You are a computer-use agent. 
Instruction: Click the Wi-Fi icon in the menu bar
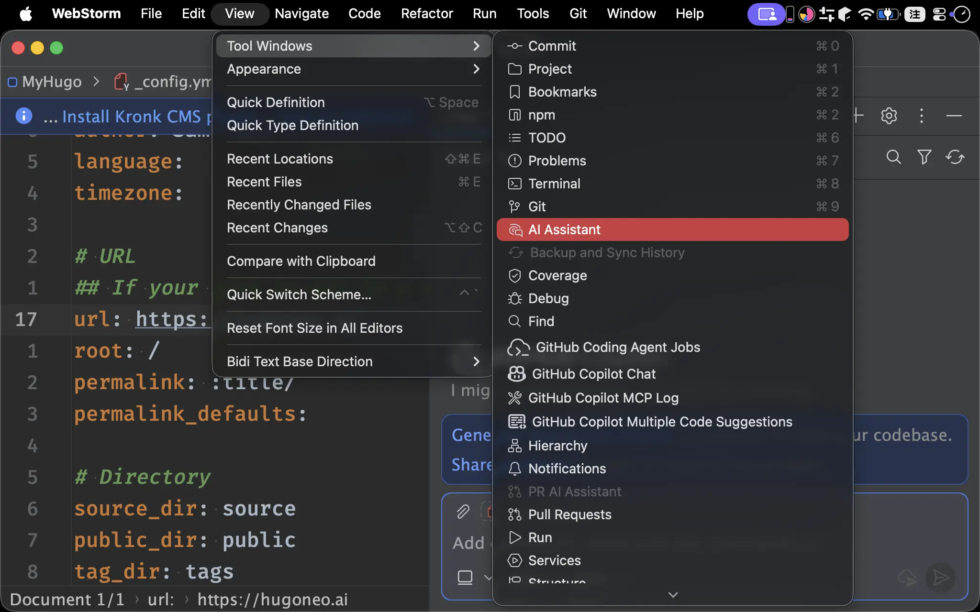pyautogui.click(x=865, y=14)
